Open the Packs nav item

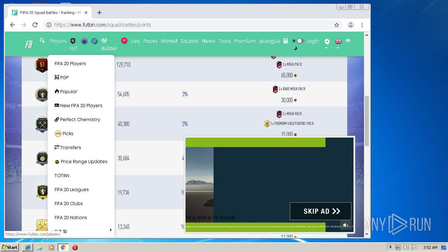[150, 41]
